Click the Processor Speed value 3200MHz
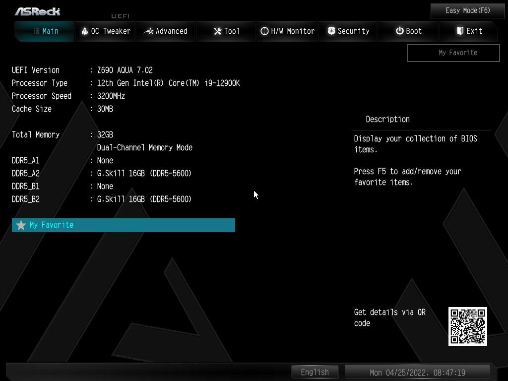Viewport: 508px width, 381px height. coord(111,96)
